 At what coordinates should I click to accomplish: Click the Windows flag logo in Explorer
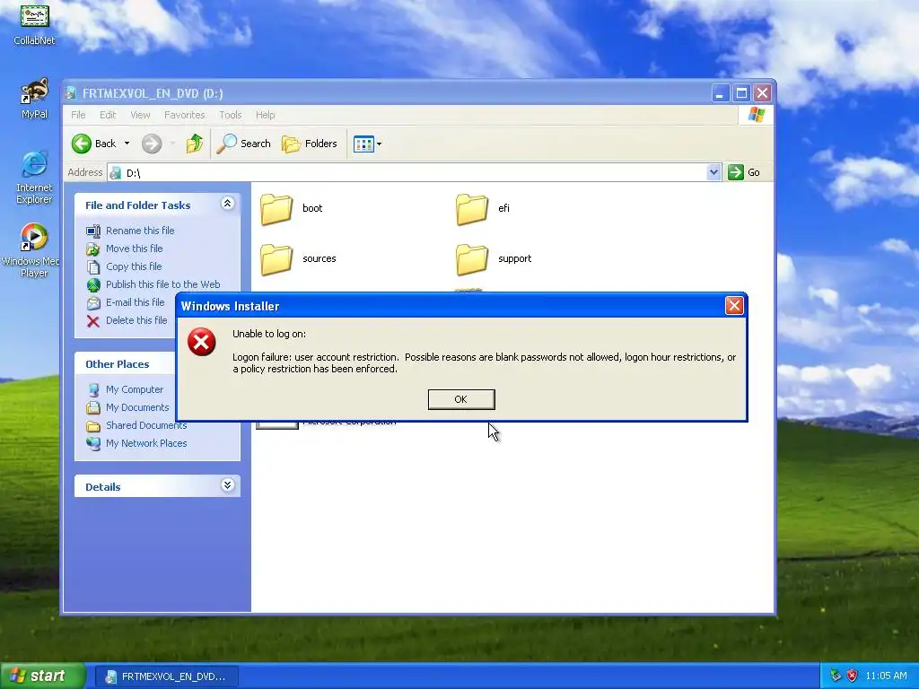(756, 115)
